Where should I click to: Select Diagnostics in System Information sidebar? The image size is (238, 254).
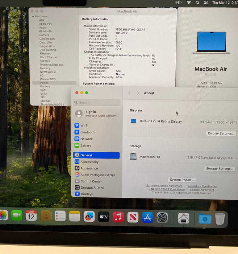(x=47, y=46)
